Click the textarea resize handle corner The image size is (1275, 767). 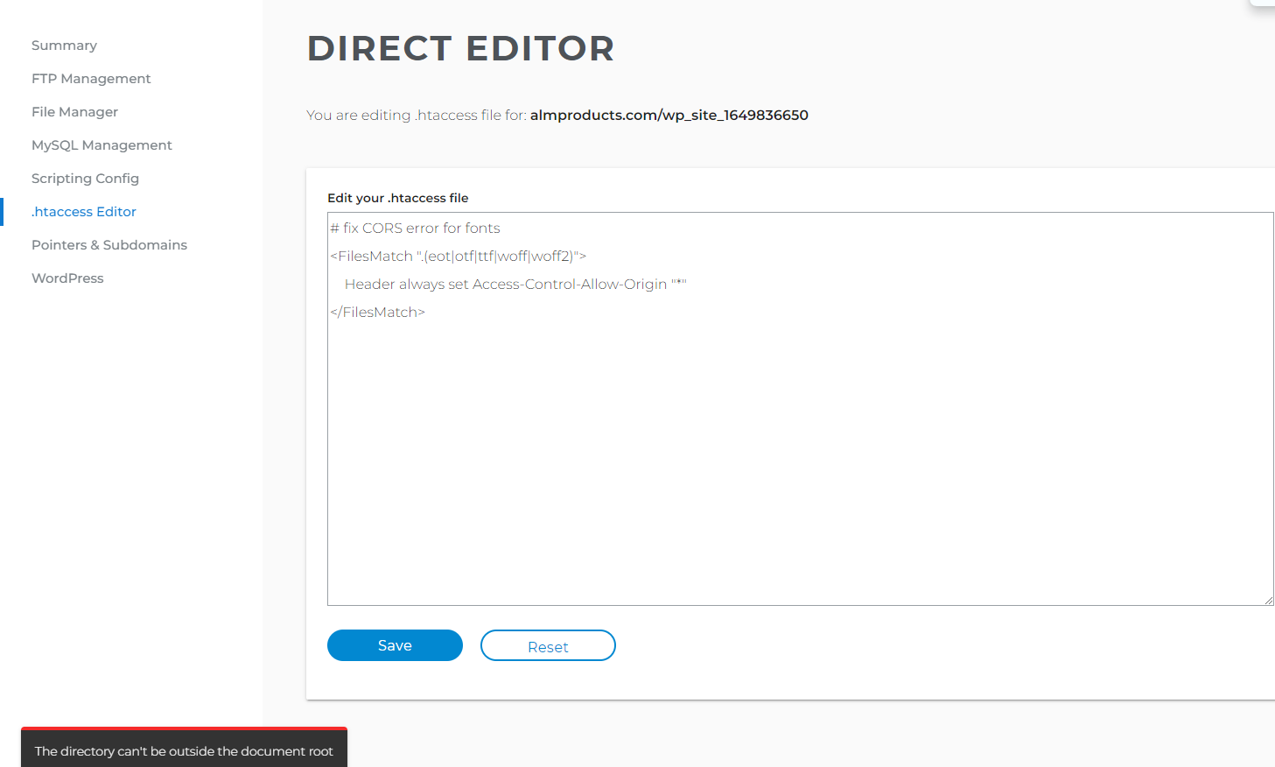pos(1268,600)
